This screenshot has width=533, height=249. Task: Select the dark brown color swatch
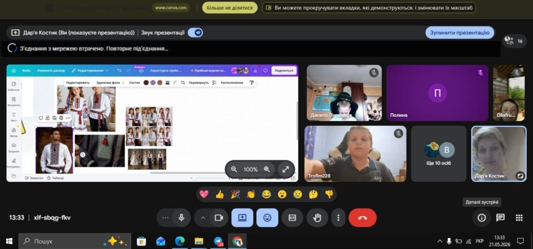[146, 82]
